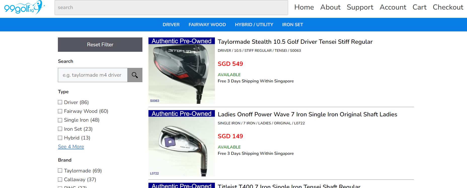Viewport: 467px width, 188px height.
Task: Click the SGD 149 price
Action: tap(230, 136)
